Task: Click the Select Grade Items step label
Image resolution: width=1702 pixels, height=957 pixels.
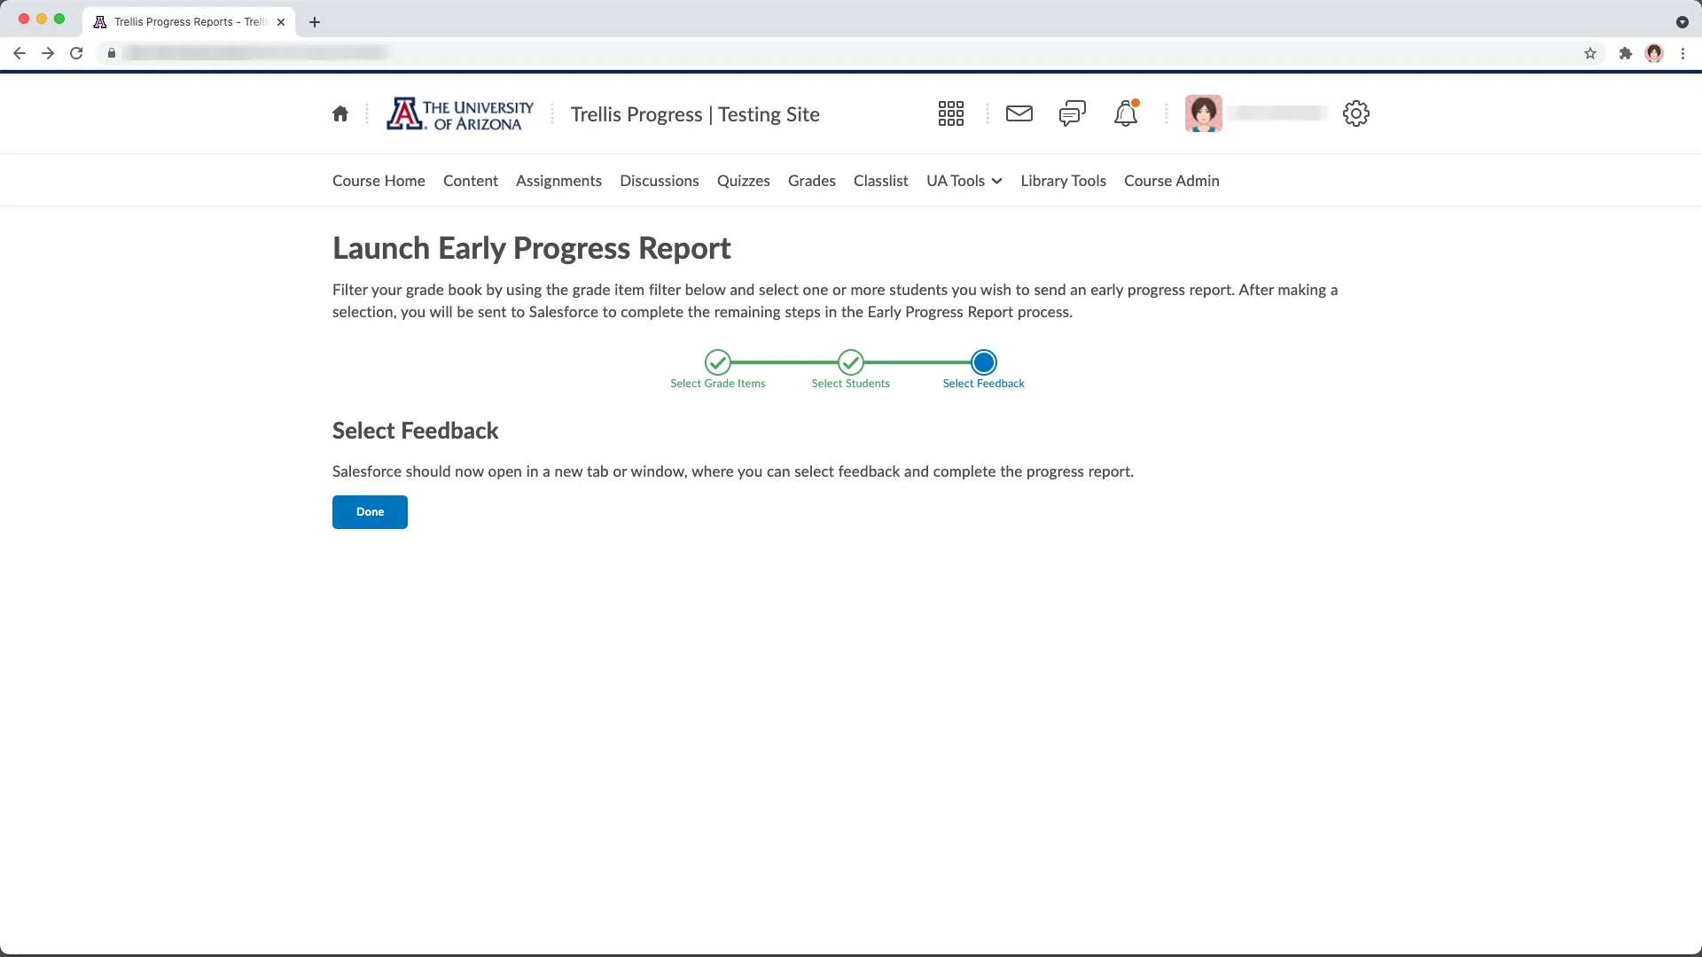Action: tap(718, 384)
